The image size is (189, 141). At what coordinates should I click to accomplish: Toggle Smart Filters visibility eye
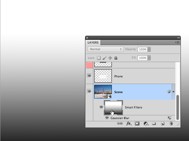101,107
